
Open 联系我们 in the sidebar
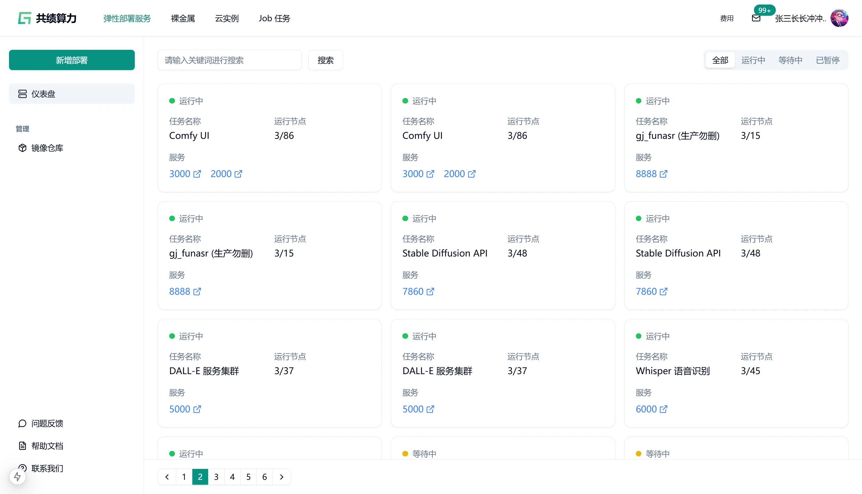(47, 469)
